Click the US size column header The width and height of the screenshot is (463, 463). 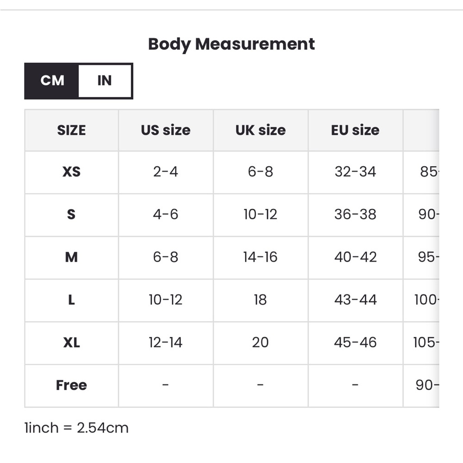(x=166, y=130)
